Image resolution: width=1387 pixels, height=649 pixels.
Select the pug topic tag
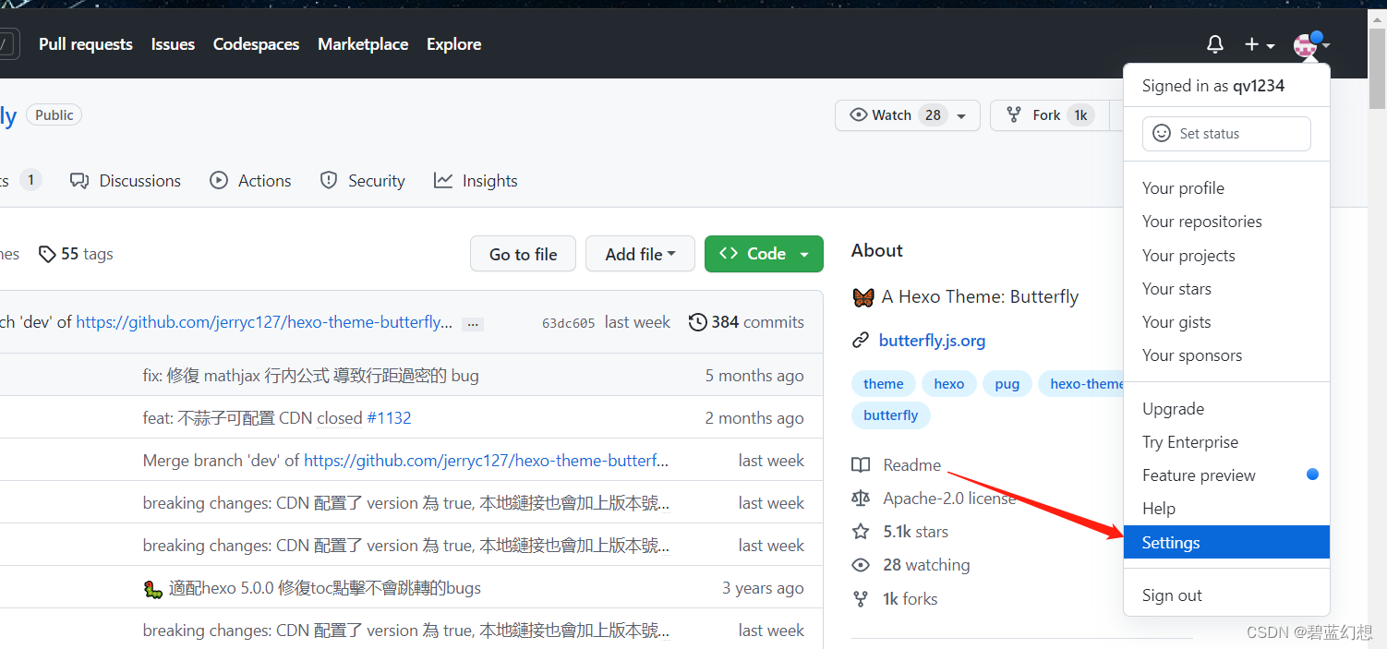pyautogui.click(x=1007, y=384)
